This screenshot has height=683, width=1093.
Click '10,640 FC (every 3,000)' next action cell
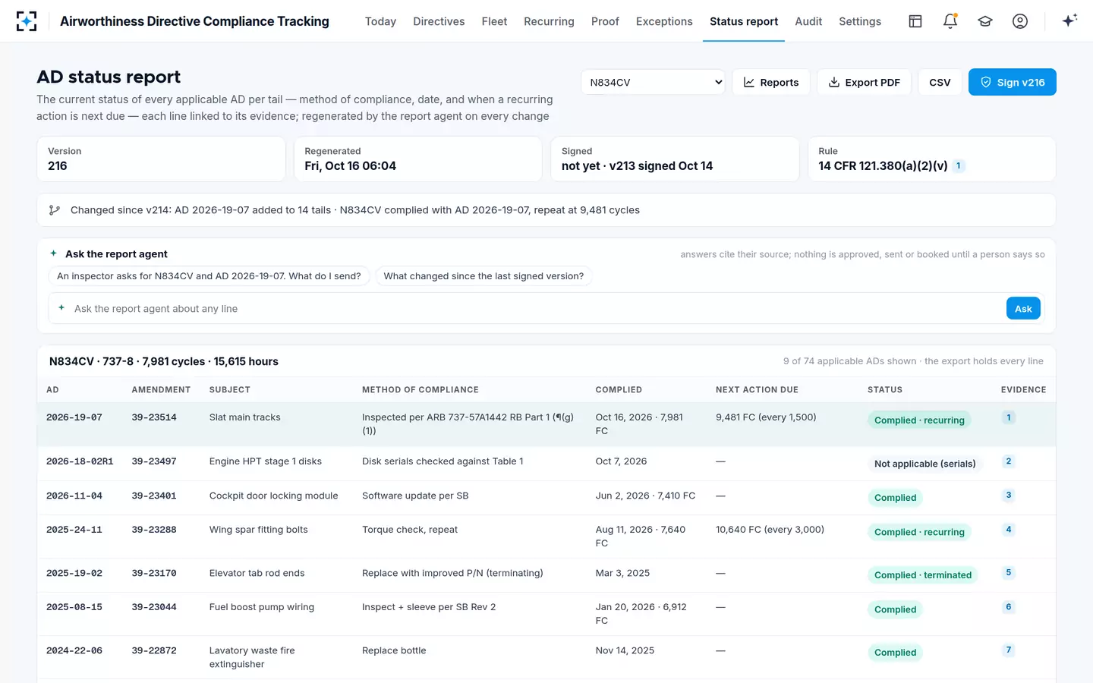click(770, 530)
